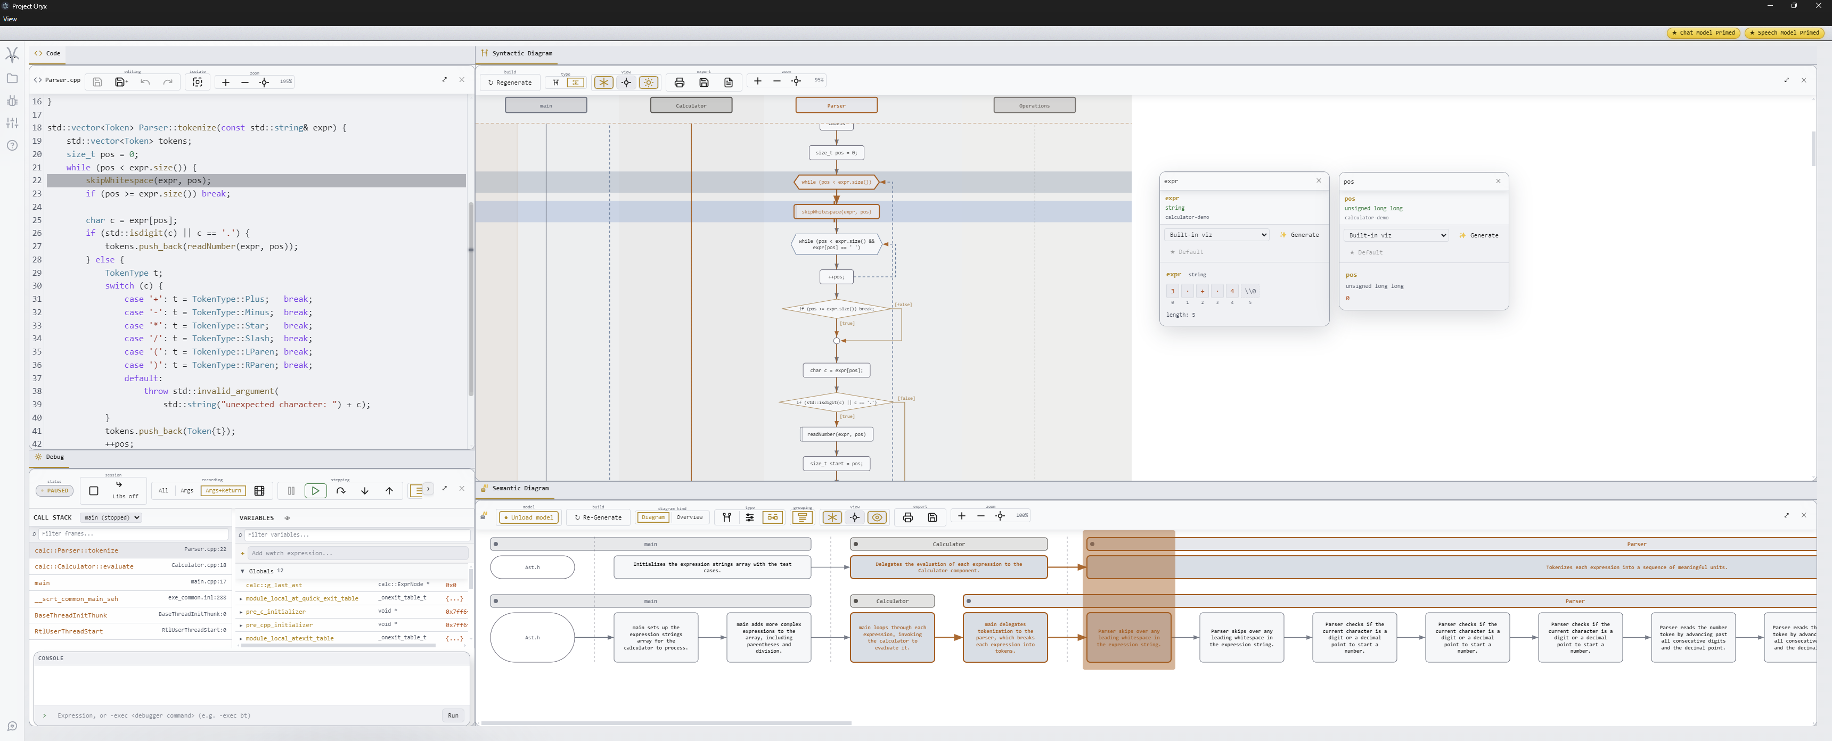
Task: Open the View menu
Action: pyautogui.click(x=10, y=19)
